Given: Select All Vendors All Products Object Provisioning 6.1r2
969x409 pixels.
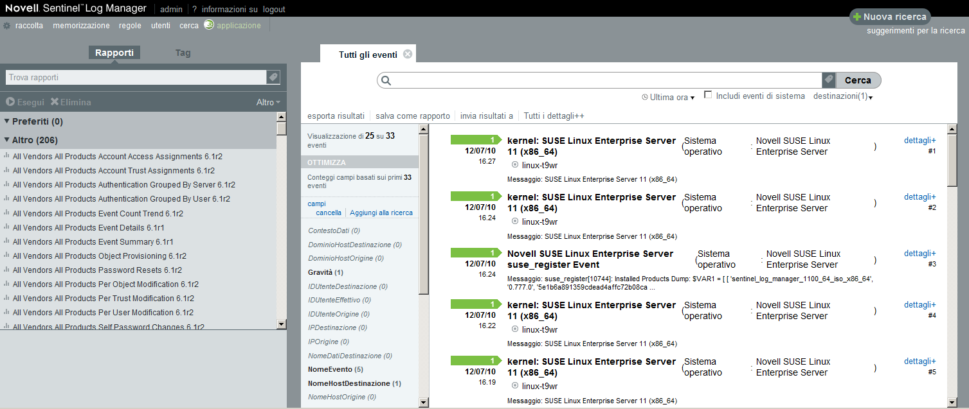Looking at the screenshot, I should point(100,256).
